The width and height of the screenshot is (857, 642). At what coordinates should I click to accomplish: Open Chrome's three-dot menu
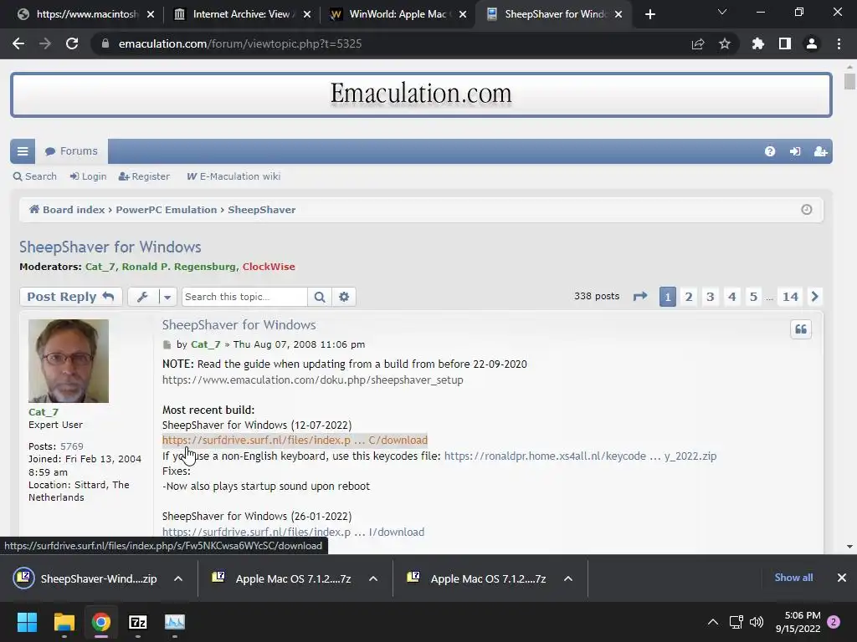(839, 43)
